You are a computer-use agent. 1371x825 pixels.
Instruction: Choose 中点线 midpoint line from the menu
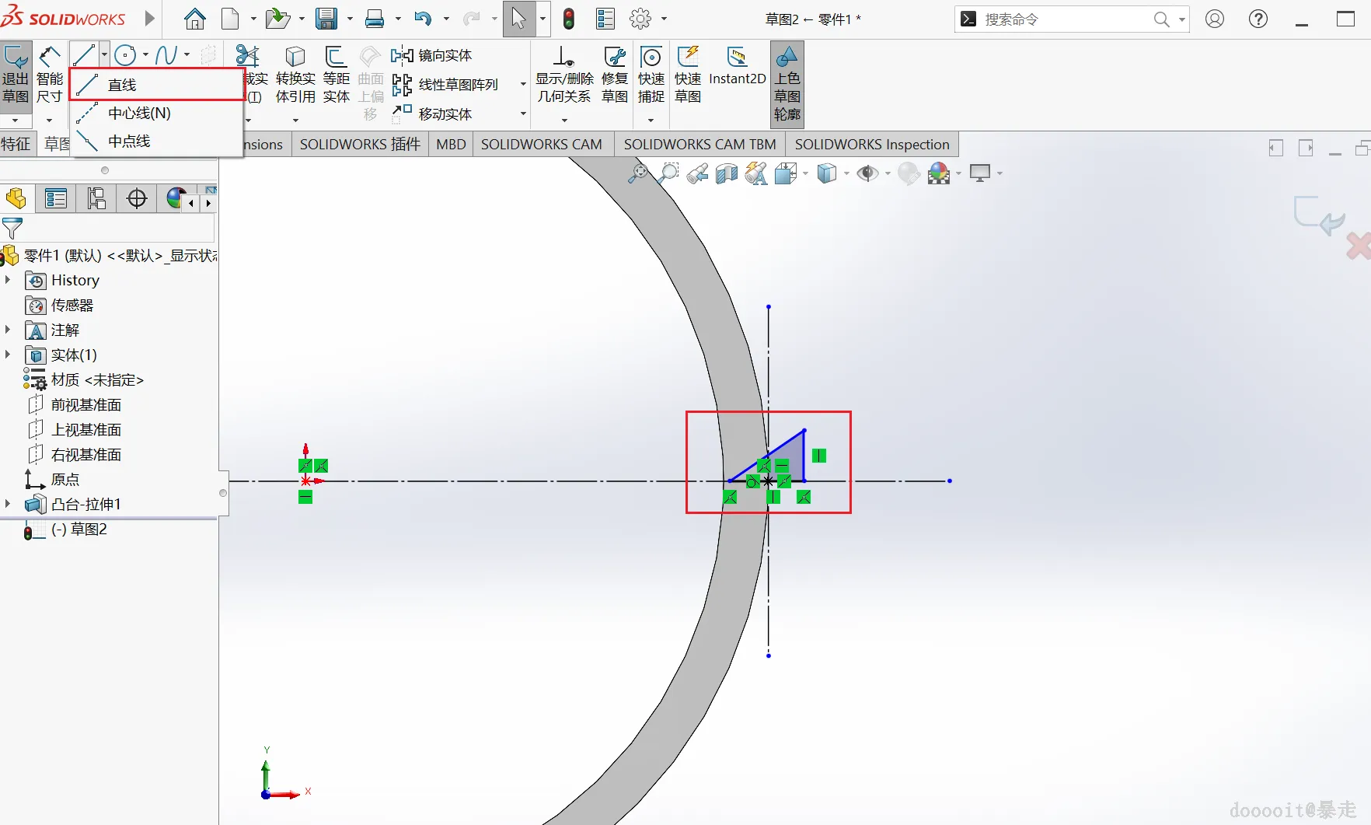pos(157,142)
